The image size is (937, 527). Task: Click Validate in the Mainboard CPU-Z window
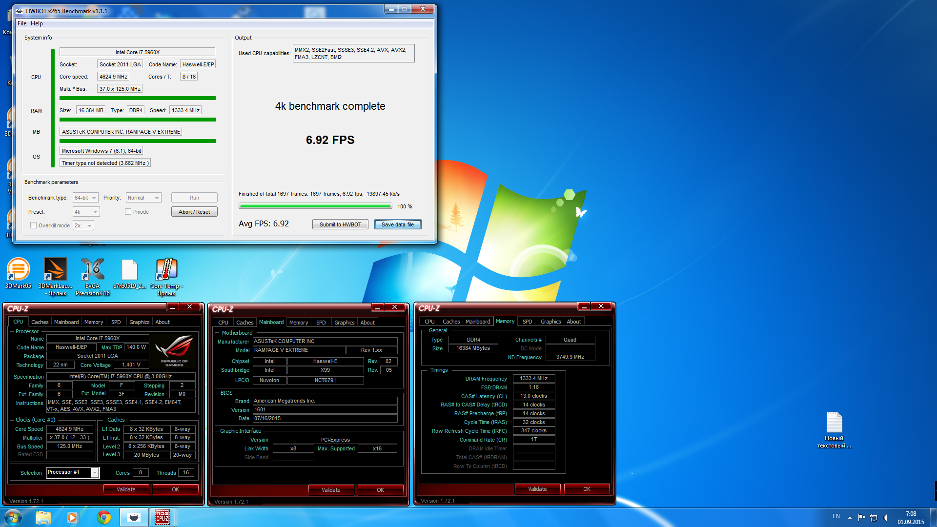coord(331,490)
